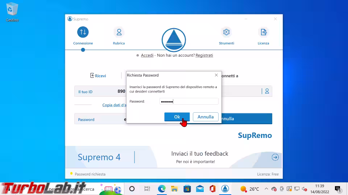
Task: Focus the Password input field
Action: (x=189, y=101)
